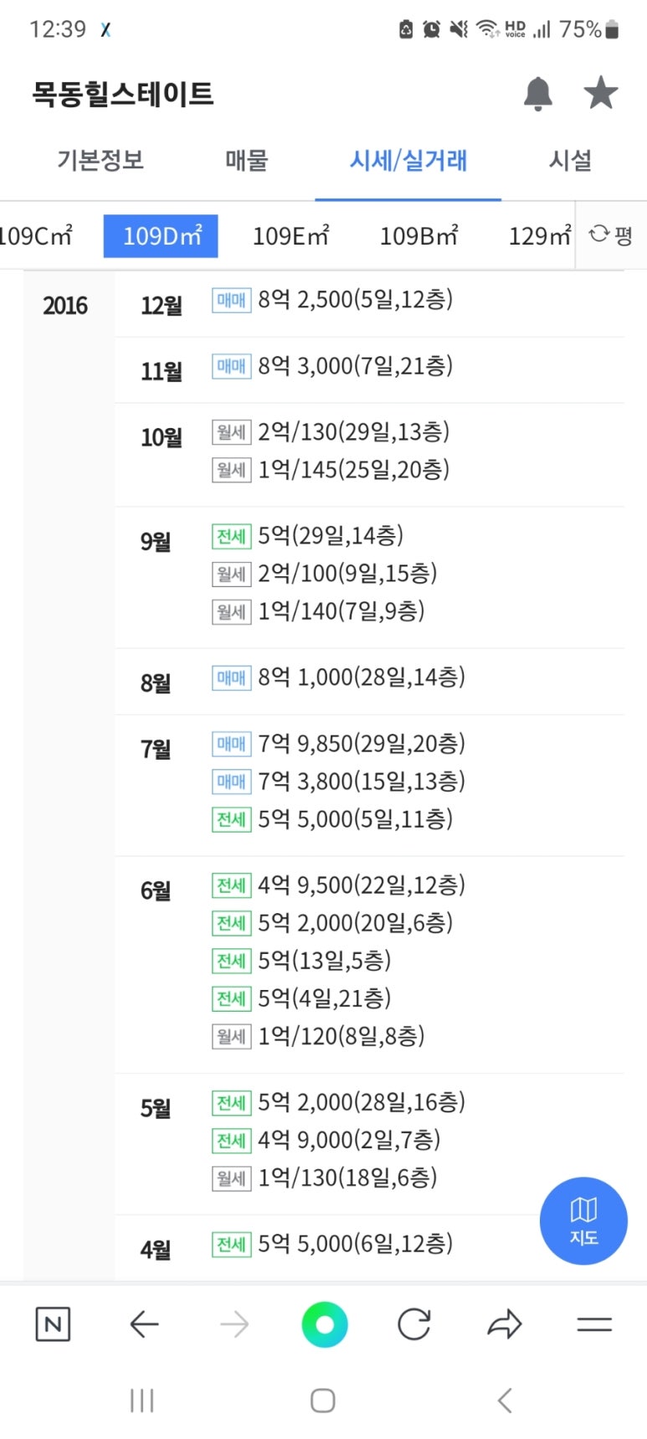Select the 109E㎡ area type

click(x=290, y=236)
